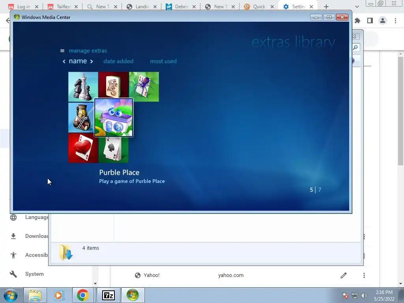Open the Action Center flag tray icon
The height and width of the screenshot is (303, 404).
pyautogui.click(x=345, y=296)
